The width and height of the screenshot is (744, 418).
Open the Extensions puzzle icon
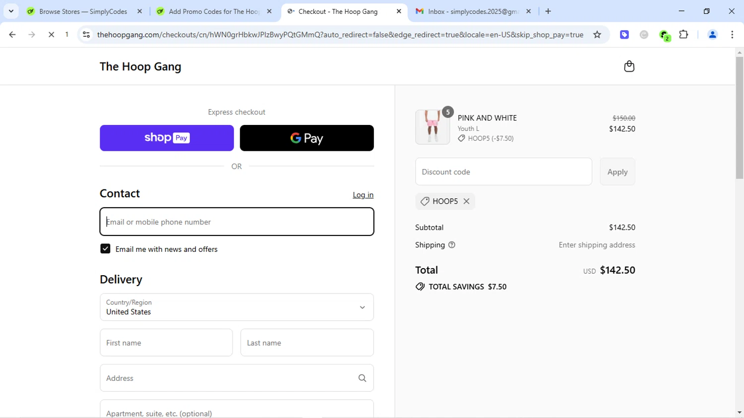pos(683,35)
